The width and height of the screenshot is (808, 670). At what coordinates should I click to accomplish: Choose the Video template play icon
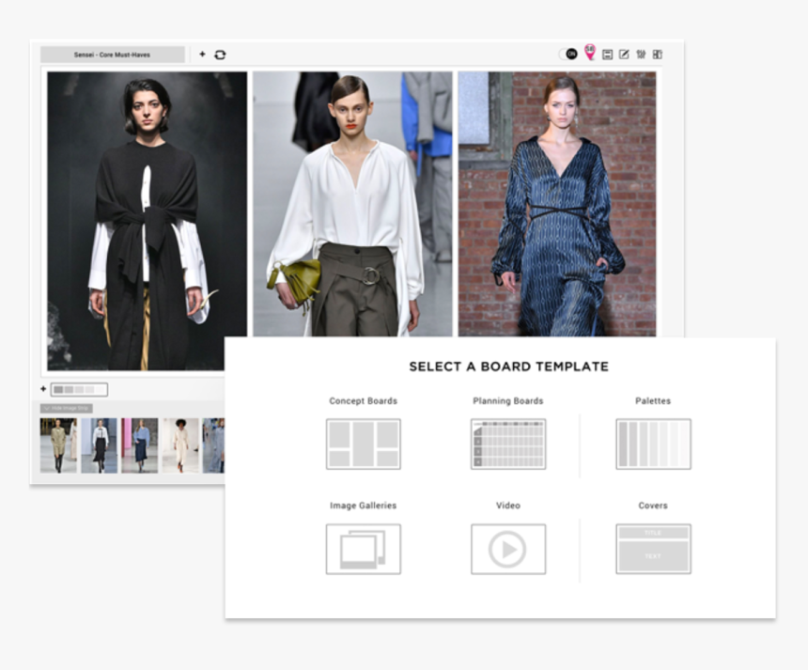pos(508,549)
